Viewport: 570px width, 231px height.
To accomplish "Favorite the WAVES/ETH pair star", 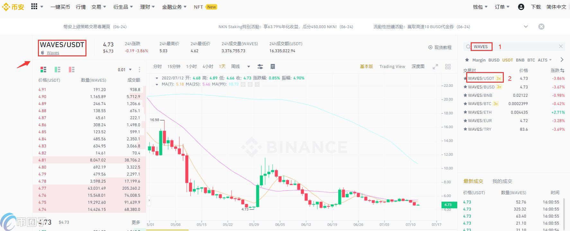I will (465, 112).
